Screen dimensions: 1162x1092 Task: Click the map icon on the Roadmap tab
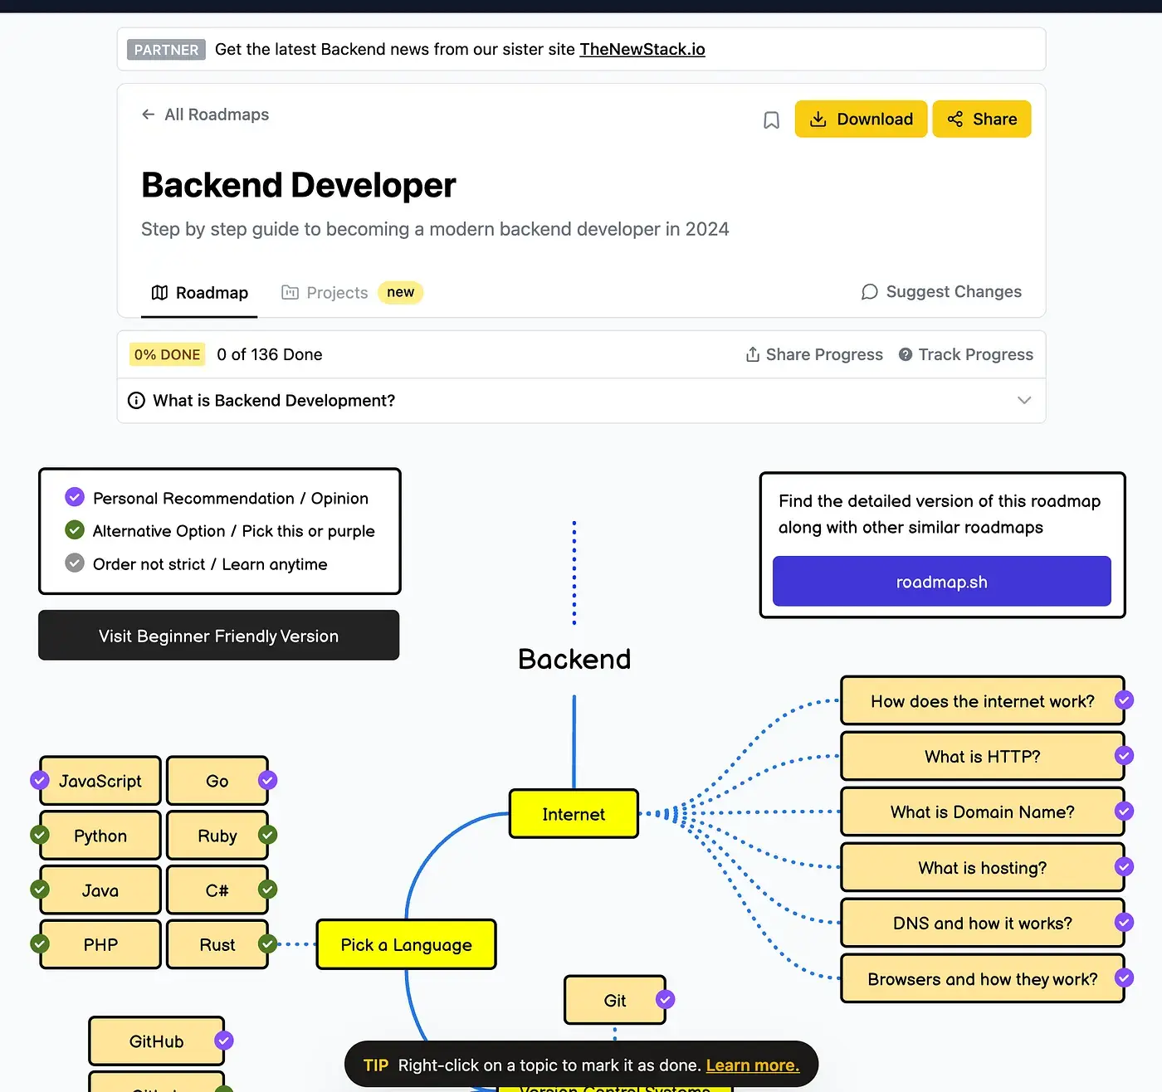(159, 292)
